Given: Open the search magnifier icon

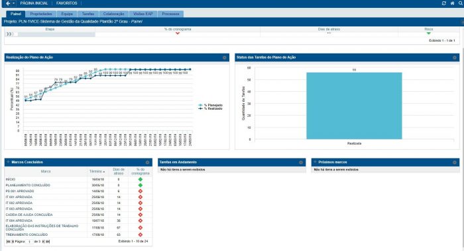Looking at the screenshot, I should point(461,3).
